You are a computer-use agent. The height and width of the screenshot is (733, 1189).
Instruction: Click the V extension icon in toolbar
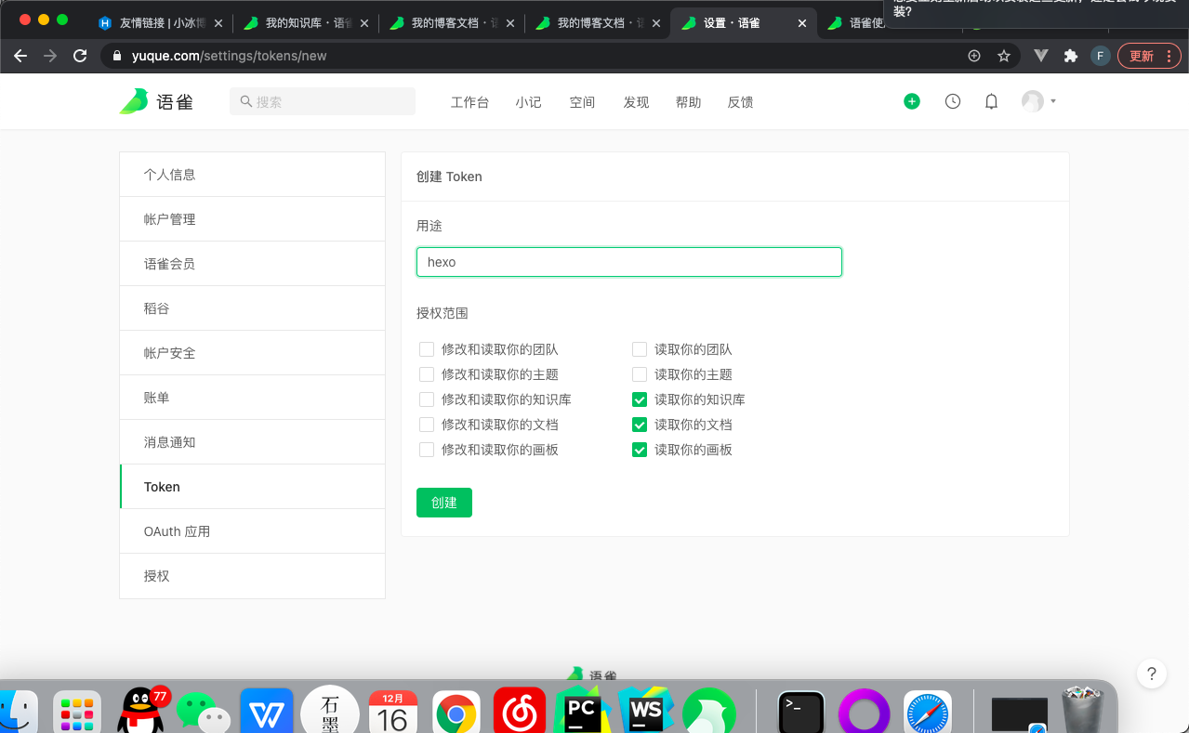click(1041, 56)
